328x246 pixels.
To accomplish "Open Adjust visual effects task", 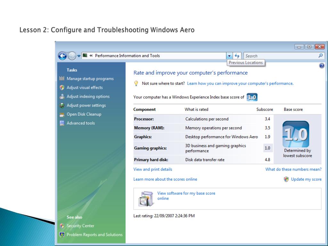I will [x=85, y=87].
